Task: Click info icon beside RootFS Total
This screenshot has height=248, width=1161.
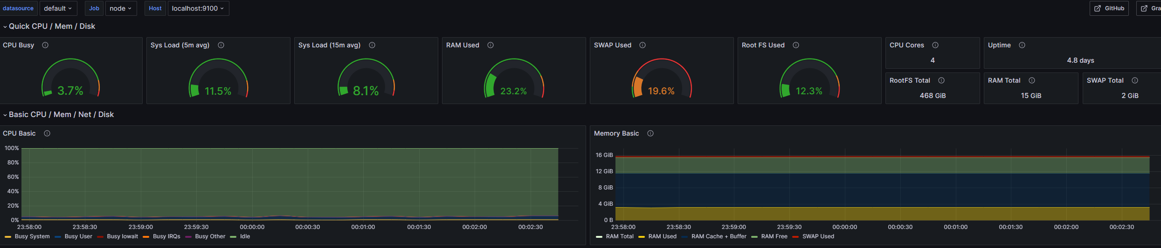Action: point(941,80)
